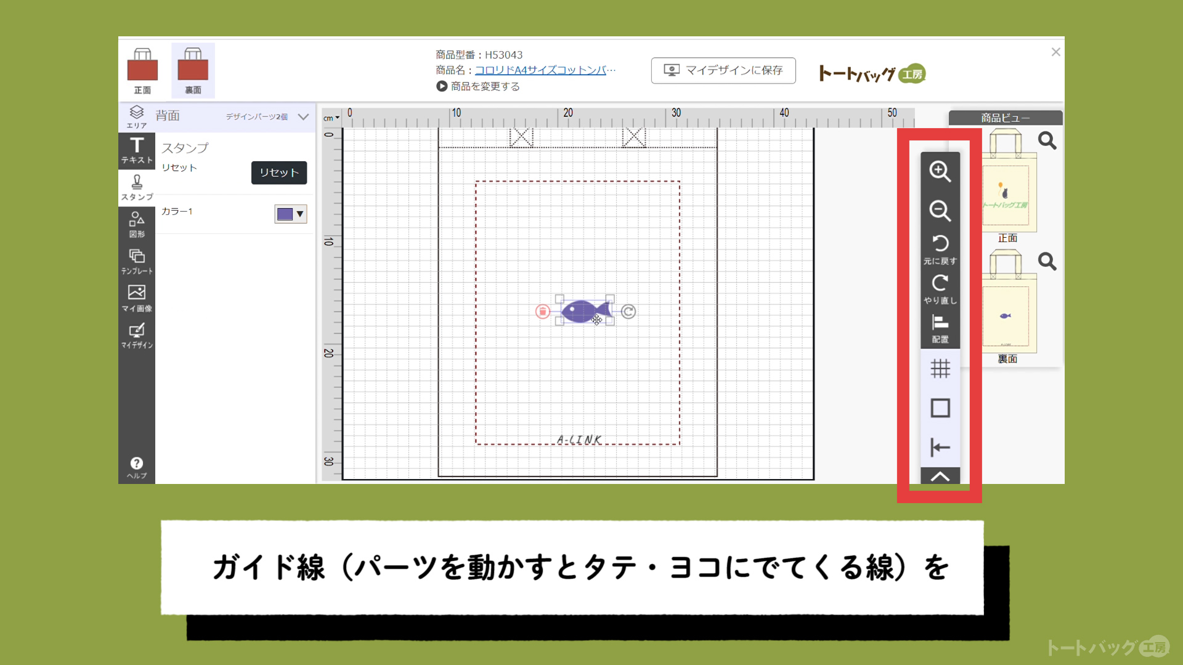Click the 商品ビュー panel header
The height and width of the screenshot is (665, 1183).
point(1006,118)
